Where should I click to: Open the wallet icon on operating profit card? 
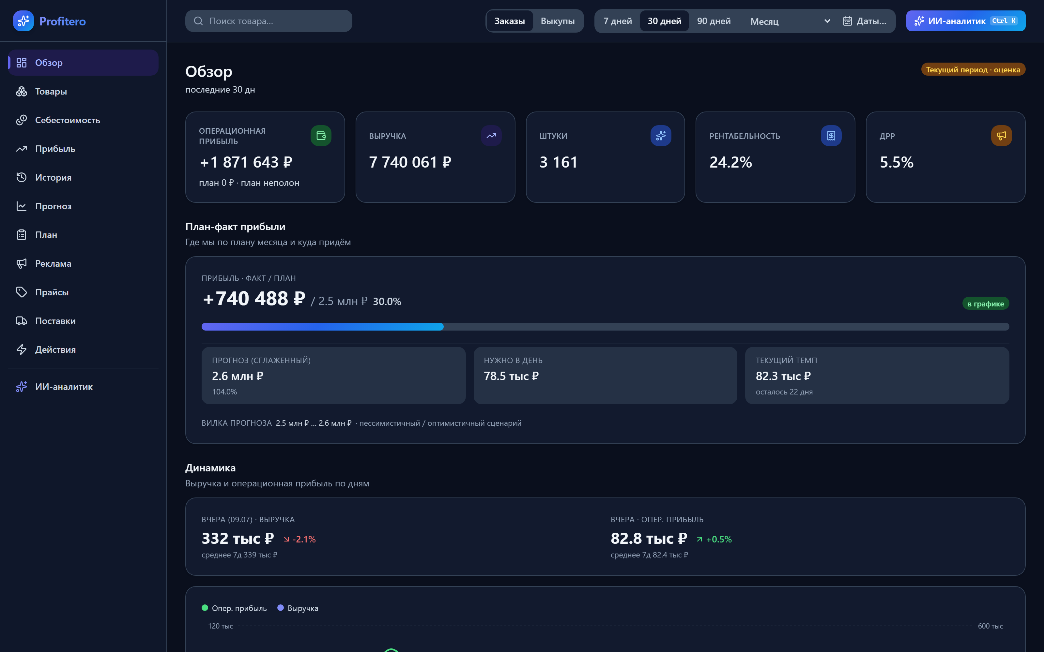click(x=321, y=136)
